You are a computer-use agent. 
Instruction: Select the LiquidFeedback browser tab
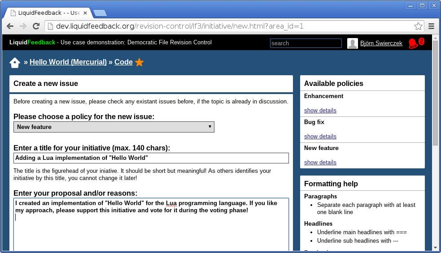pyautogui.click(x=48, y=13)
